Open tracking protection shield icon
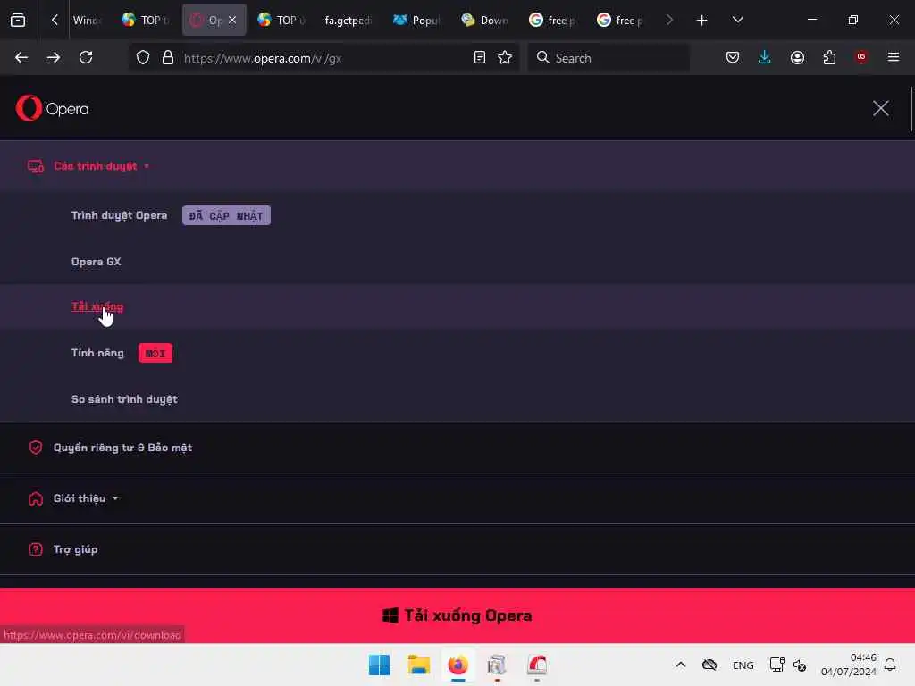915x686 pixels. (x=143, y=58)
